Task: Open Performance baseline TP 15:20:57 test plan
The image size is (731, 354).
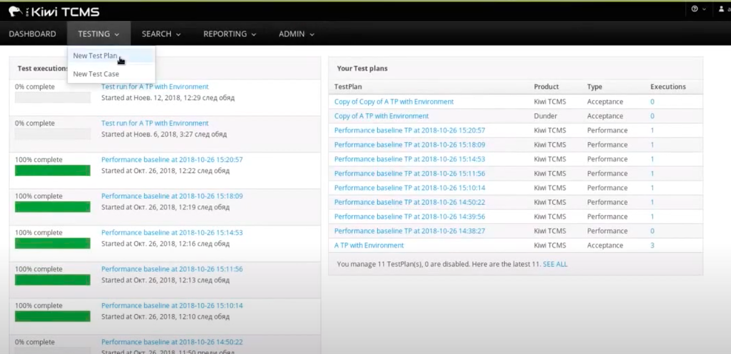Action: click(x=409, y=131)
